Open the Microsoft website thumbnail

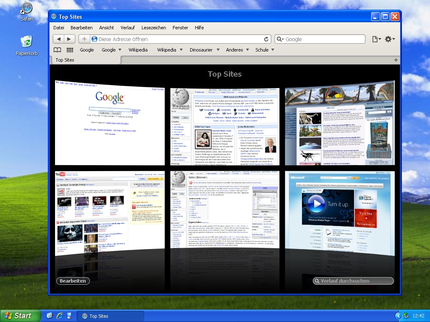pyautogui.click(x=340, y=213)
